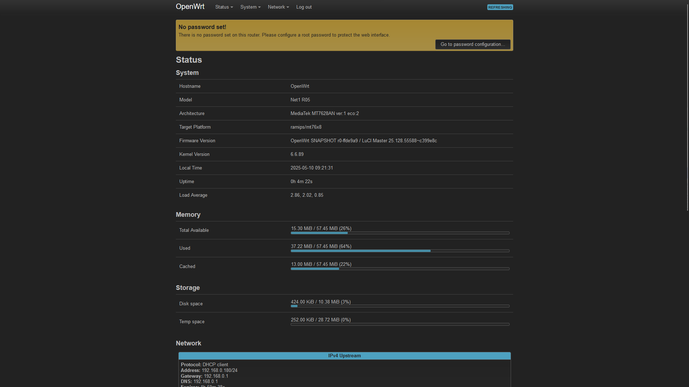The image size is (689, 387).
Task: Click the IPv4 Upstream header bar
Action: click(x=344, y=356)
